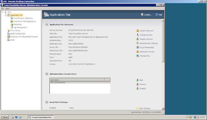The image size is (207, 120).
Task: Click the Help icon in the header
Action: 157,15
